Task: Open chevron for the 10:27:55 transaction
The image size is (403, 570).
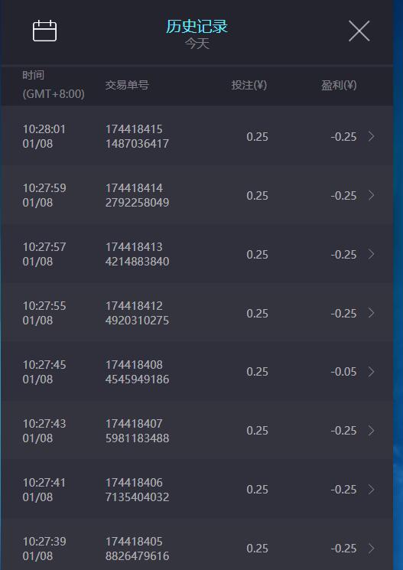Action: click(x=371, y=313)
